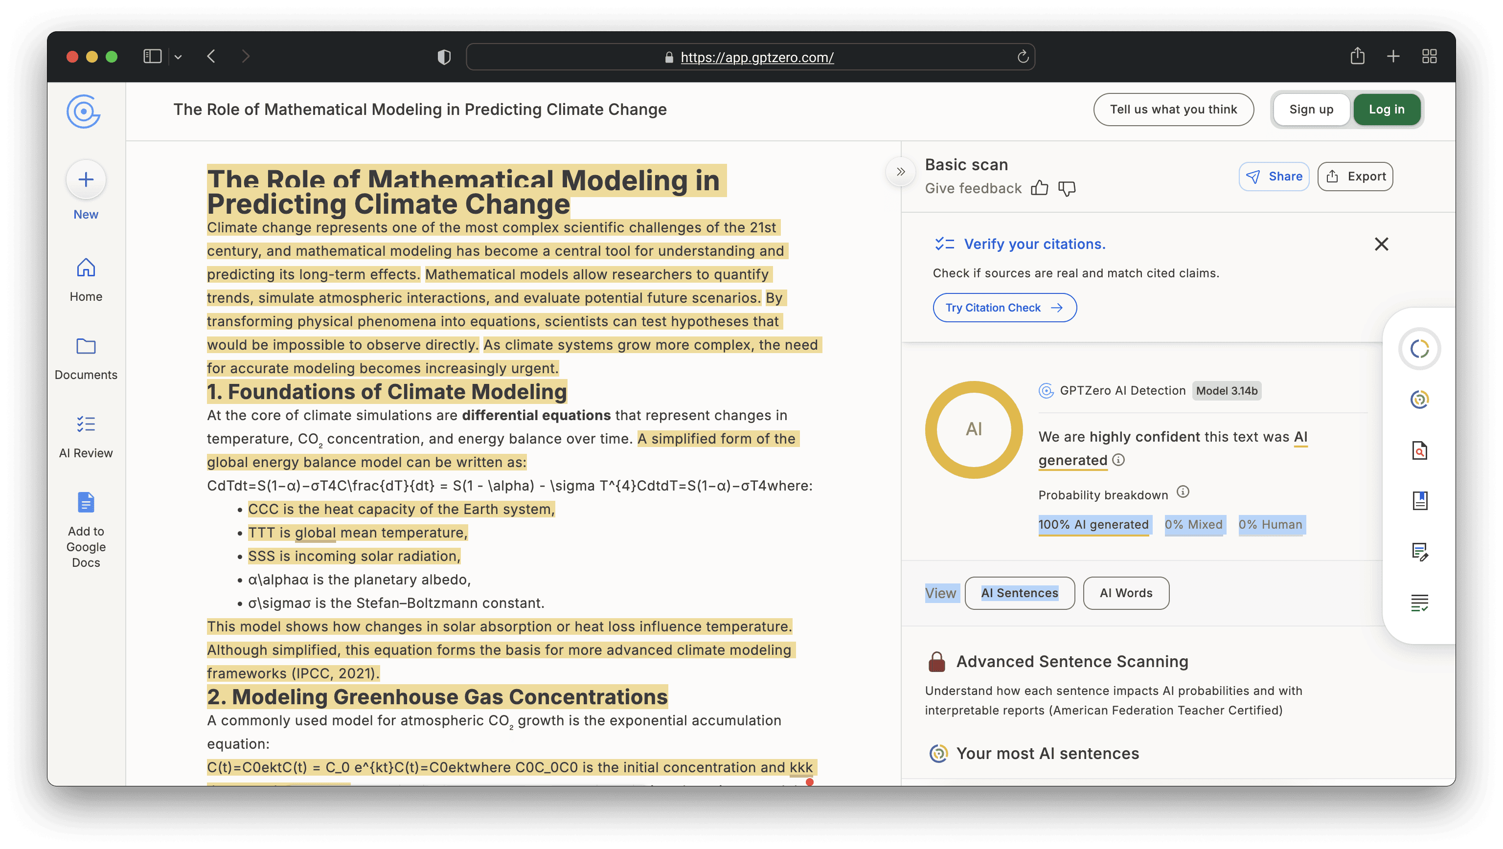1503x849 pixels.
Task: Click Add to Google Docs icon
Action: 86,502
